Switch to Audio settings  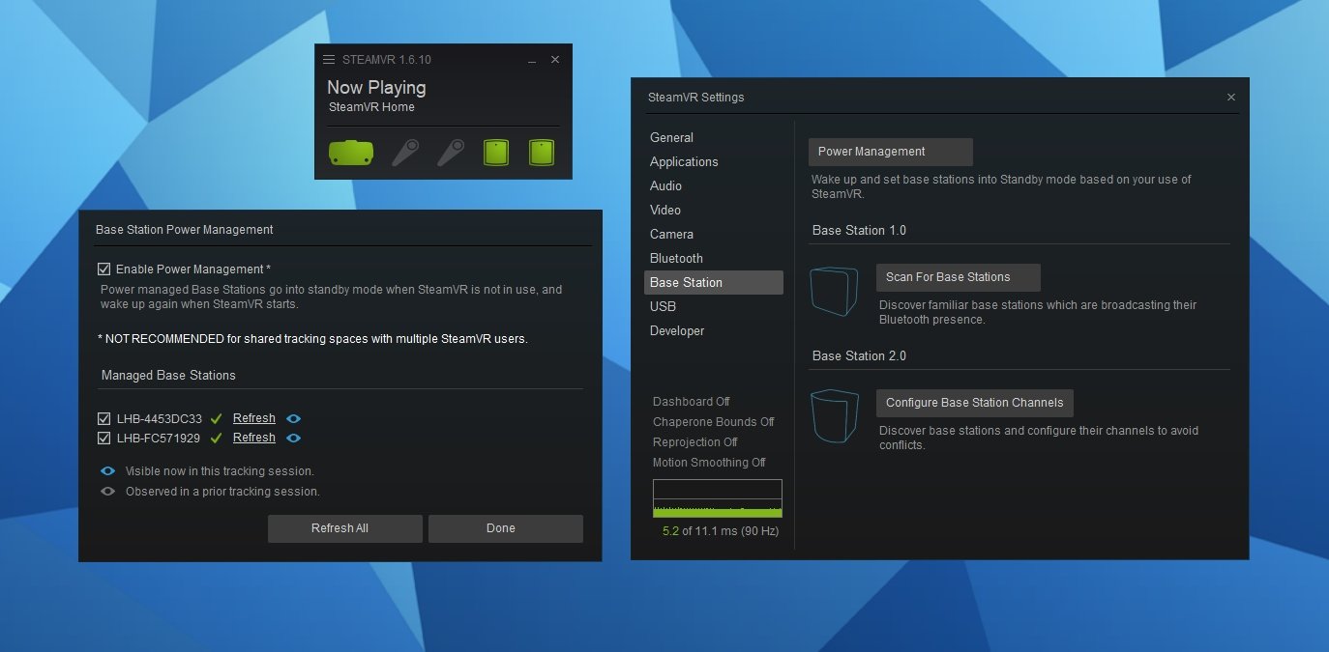tap(714, 186)
